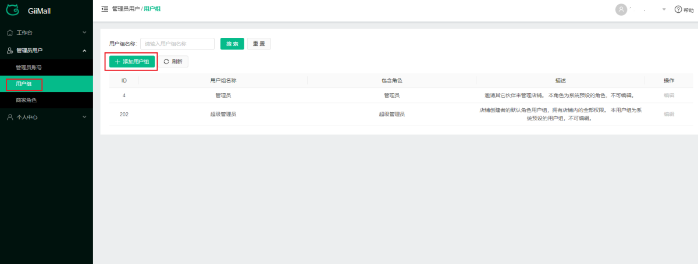Collapse the 管理员用户 sidebar section
Viewport: 698px width, 264px height.
pyautogui.click(x=84, y=51)
